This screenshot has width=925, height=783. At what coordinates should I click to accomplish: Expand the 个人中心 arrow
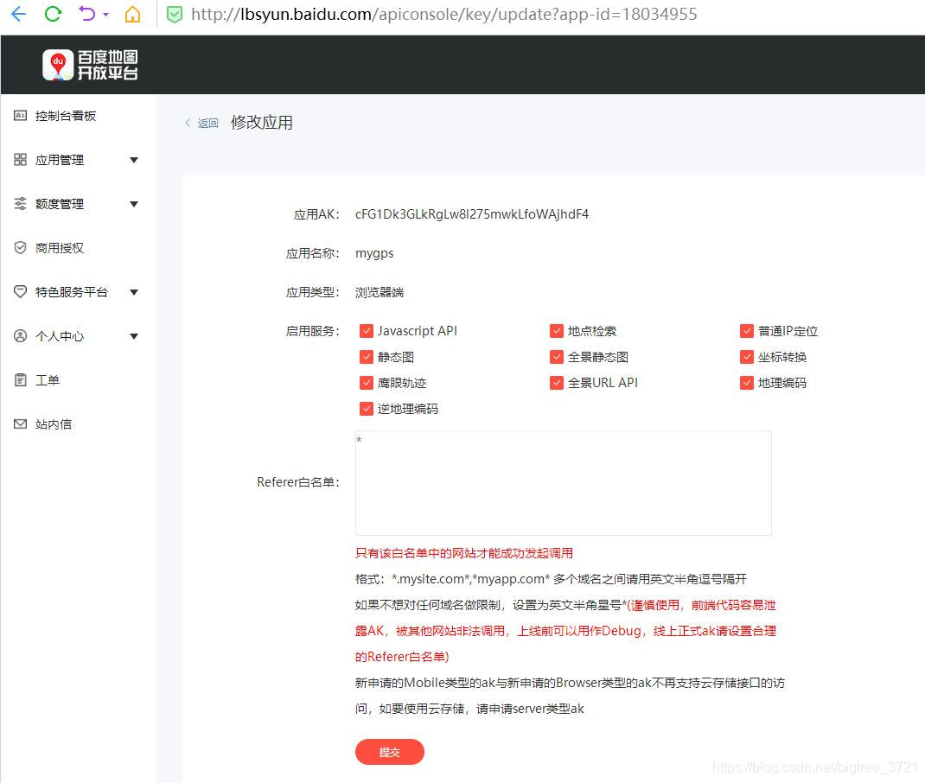pos(134,336)
